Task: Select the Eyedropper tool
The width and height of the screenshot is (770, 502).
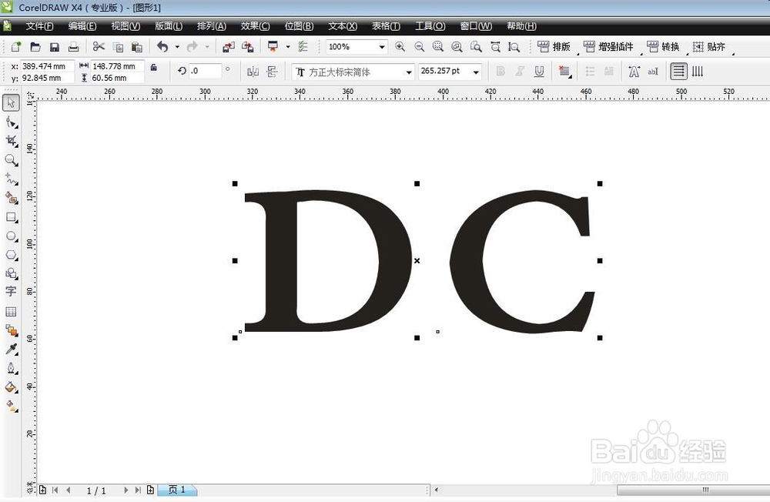Action: (x=12, y=350)
